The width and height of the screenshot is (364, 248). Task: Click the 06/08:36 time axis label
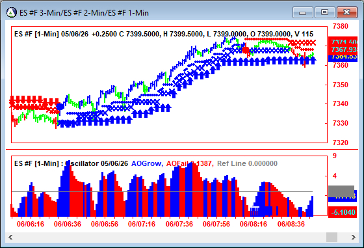291,224
